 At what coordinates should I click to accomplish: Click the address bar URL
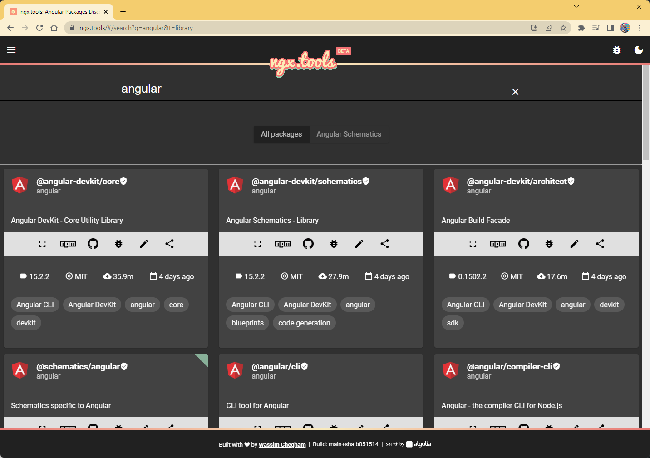pos(136,28)
